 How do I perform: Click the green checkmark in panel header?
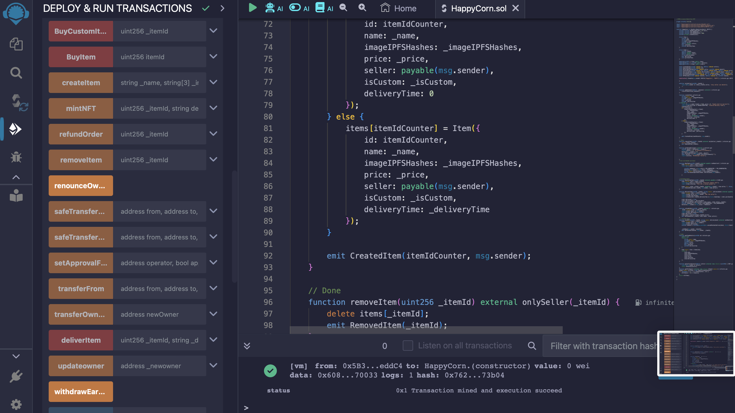tap(206, 8)
